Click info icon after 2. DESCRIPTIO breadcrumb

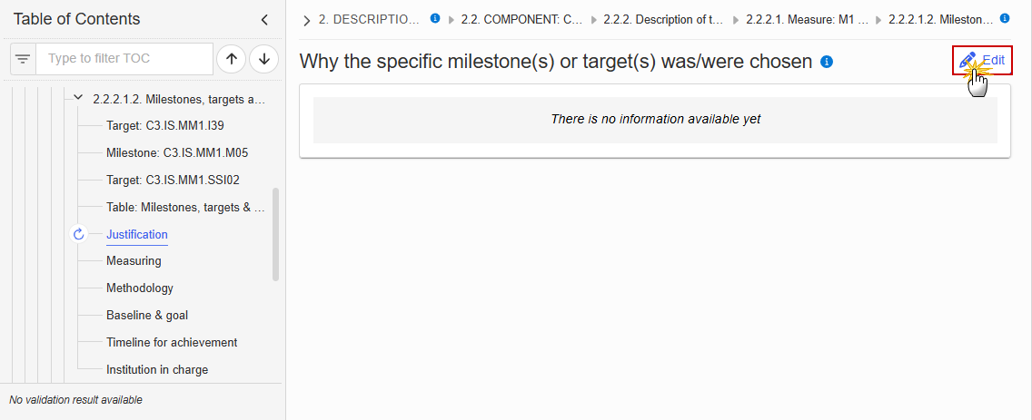click(x=435, y=18)
